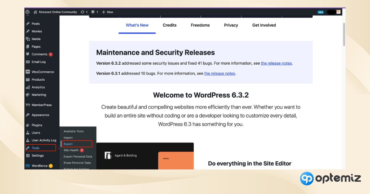Screen dimensions: 370x194
Task: Open release notes link for Version 6.3.1
Action: 220,73
